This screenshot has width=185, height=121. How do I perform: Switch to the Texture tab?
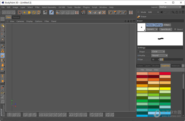point(16,17)
